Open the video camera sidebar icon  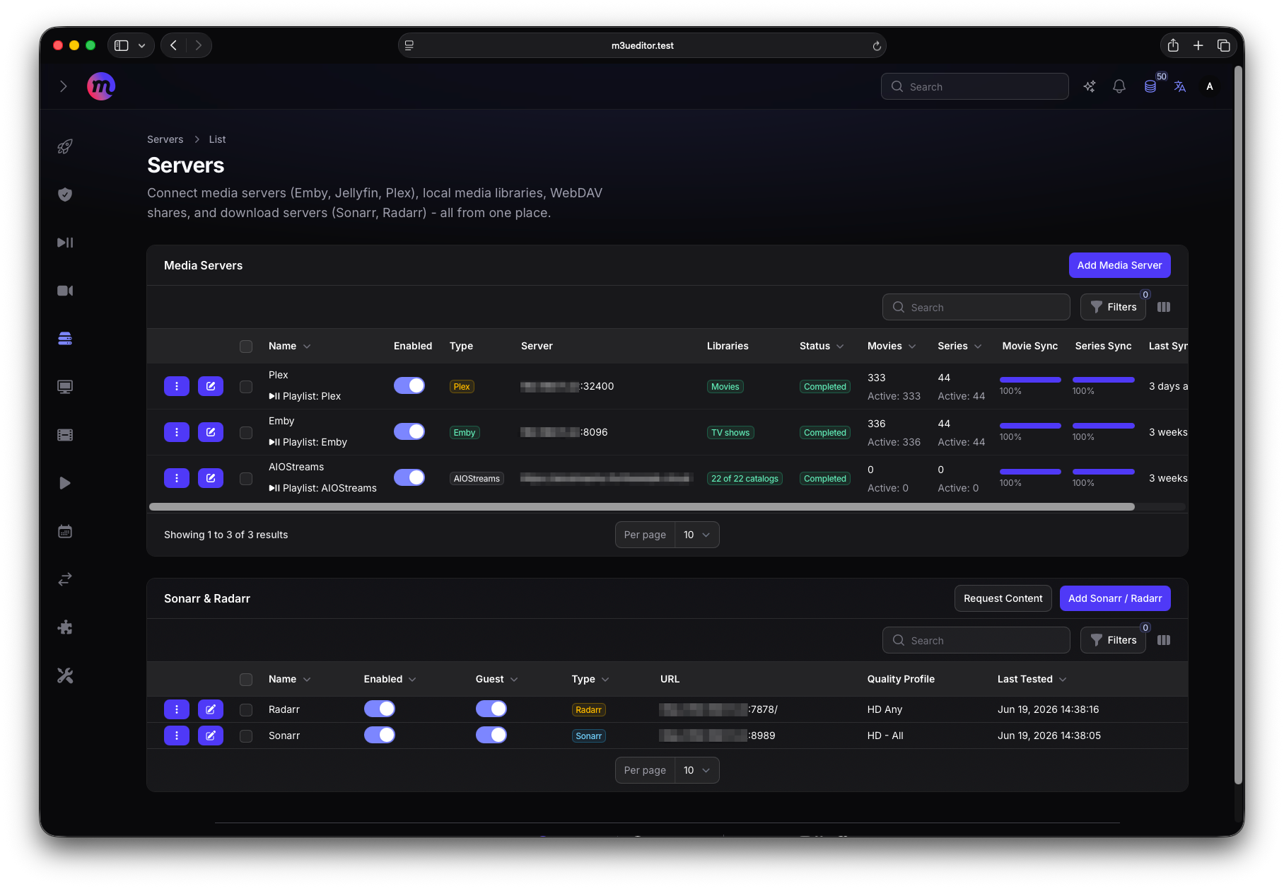click(65, 291)
